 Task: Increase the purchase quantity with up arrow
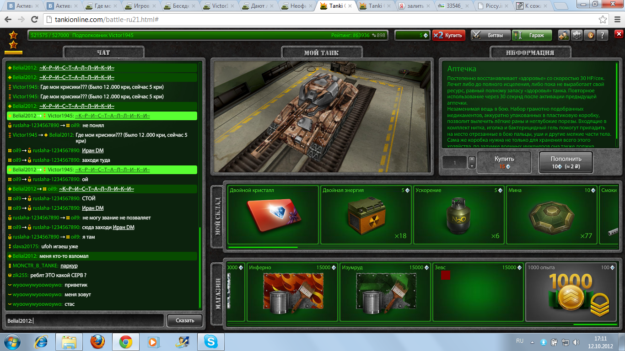472,160
